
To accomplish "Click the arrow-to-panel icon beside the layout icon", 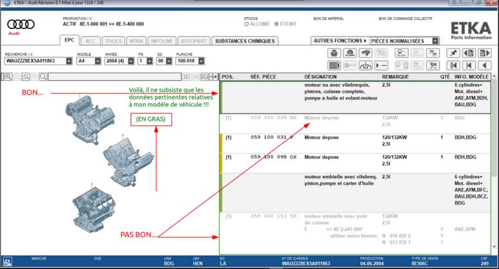I will tap(213, 77).
